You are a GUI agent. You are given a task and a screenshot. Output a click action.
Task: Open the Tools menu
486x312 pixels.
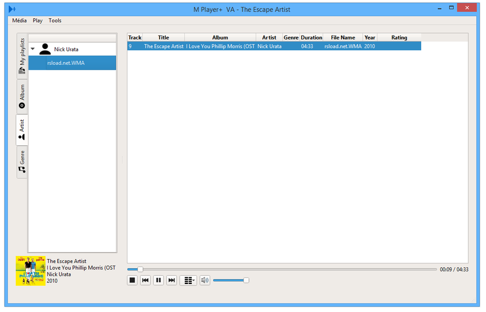tap(55, 21)
